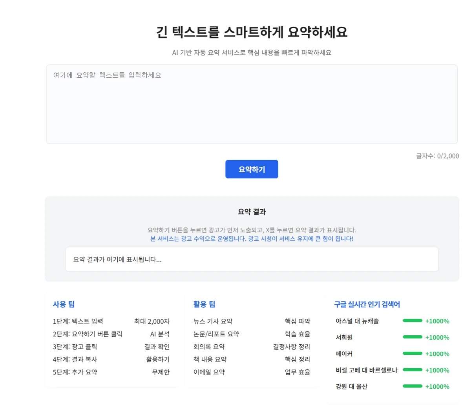The height and width of the screenshot is (409, 471).
Task: Click the 5단계: 추가 요약 row
Action: [111, 372]
